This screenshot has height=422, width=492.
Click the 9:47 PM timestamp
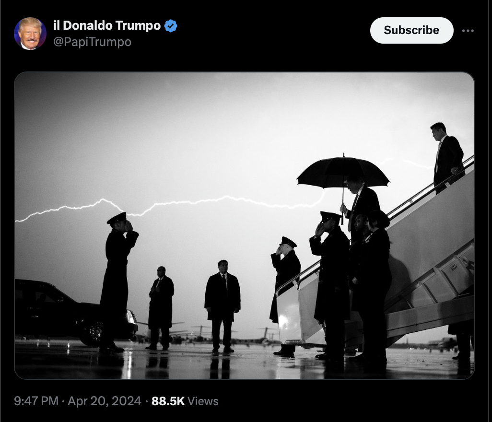(36, 401)
